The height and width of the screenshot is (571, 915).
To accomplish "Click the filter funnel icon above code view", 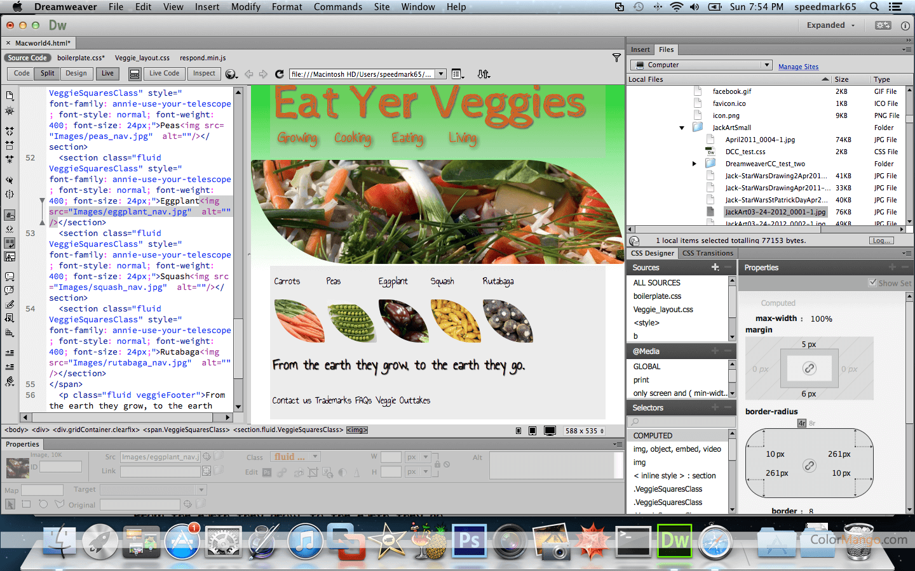I will coord(616,58).
